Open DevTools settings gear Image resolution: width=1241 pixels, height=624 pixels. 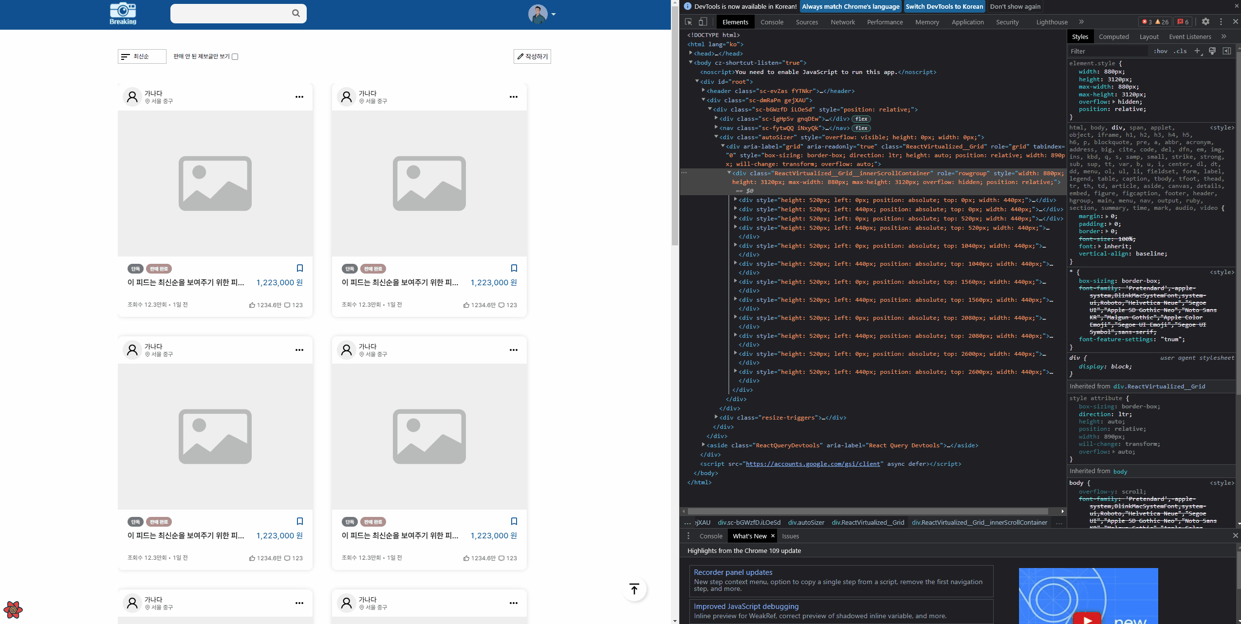(1205, 22)
